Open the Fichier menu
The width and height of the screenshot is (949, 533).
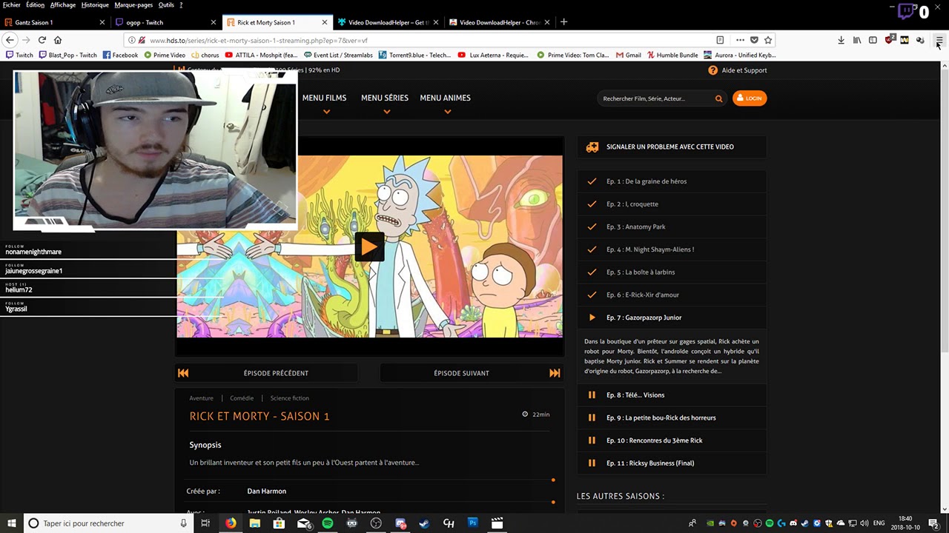(11, 4)
